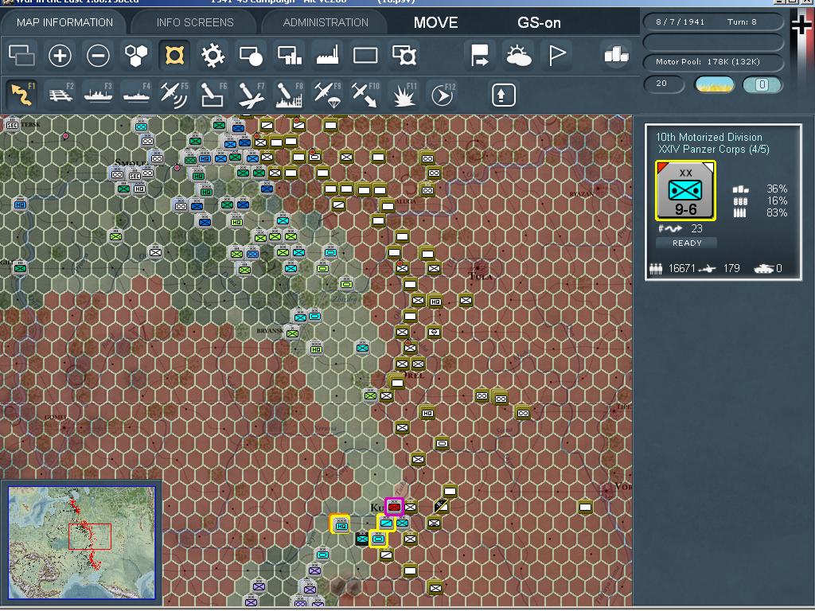This screenshot has height=611, width=815.
Task: Click the Motor Pool 178K (132K) field
Action: [x=712, y=62]
